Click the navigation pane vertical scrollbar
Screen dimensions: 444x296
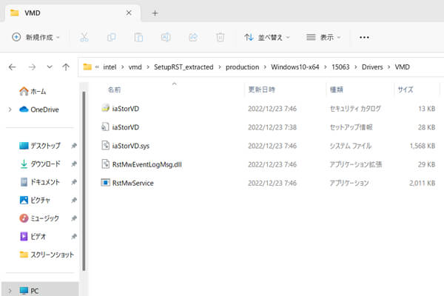(x=84, y=181)
